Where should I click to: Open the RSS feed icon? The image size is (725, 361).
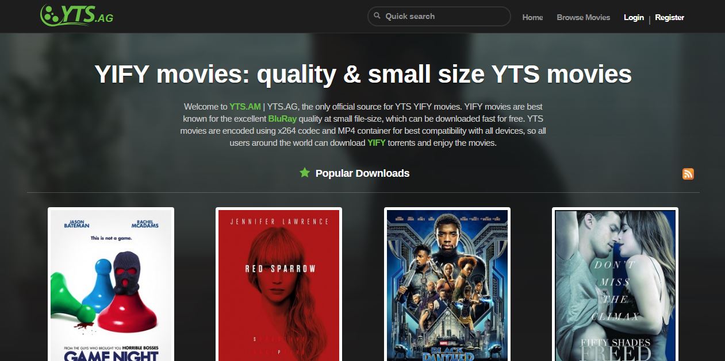[688, 174]
